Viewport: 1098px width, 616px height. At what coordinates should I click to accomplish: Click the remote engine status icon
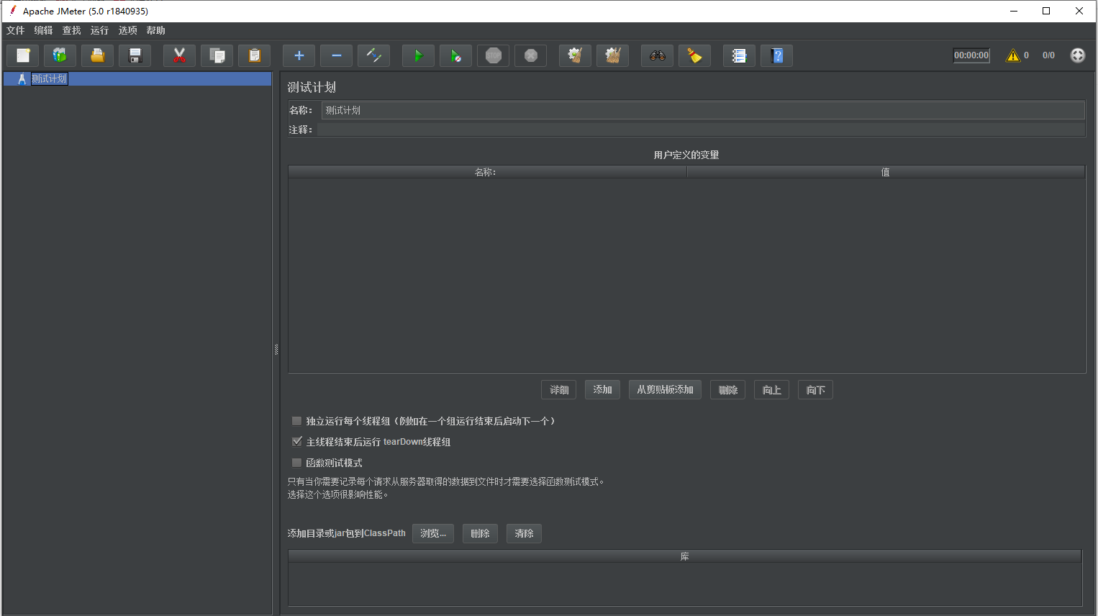click(x=1078, y=55)
